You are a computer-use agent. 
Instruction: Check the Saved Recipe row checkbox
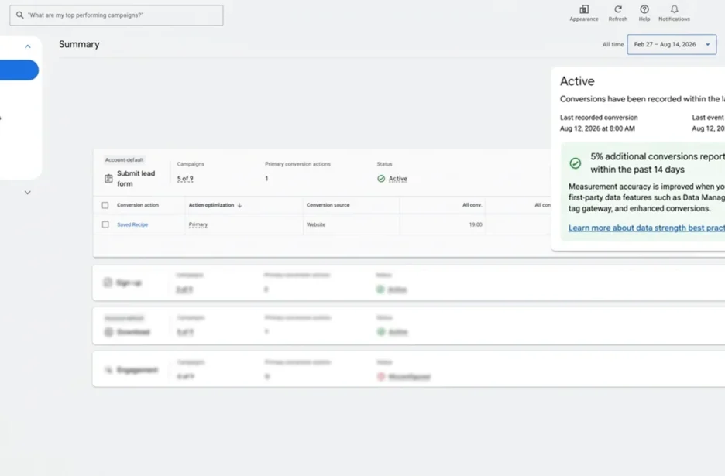click(x=105, y=224)
